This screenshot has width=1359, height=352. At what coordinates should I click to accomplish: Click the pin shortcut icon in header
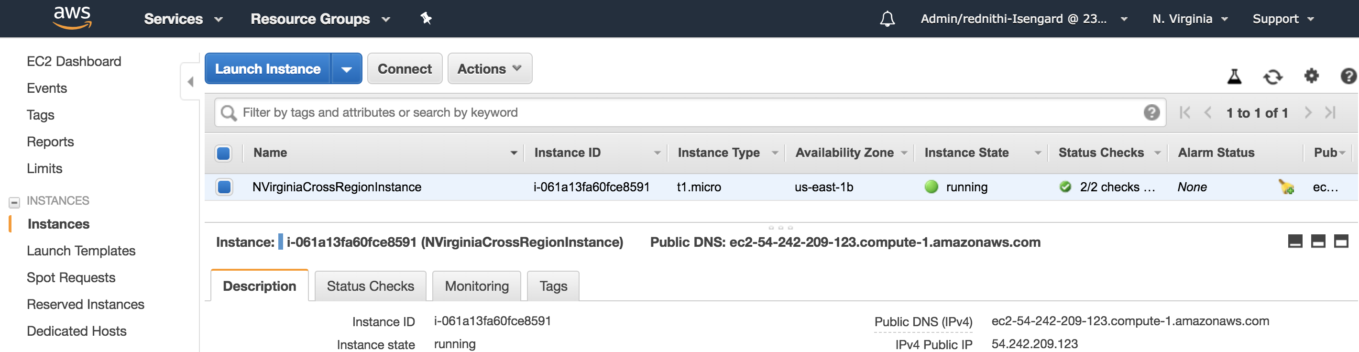tap(426, 19)
